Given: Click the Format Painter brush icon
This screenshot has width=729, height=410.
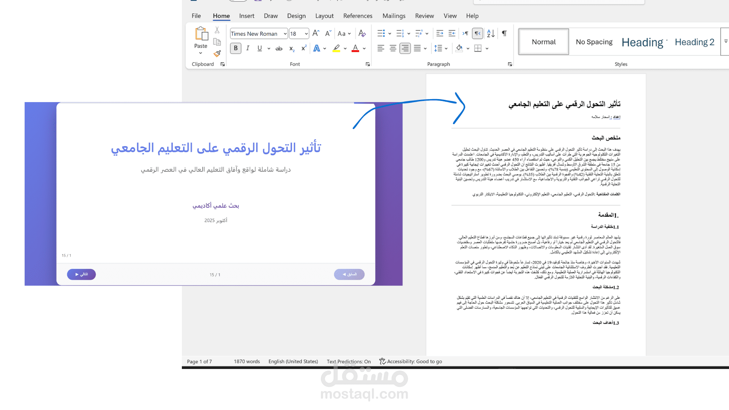Looking at the screenshot, I should 217,54.
